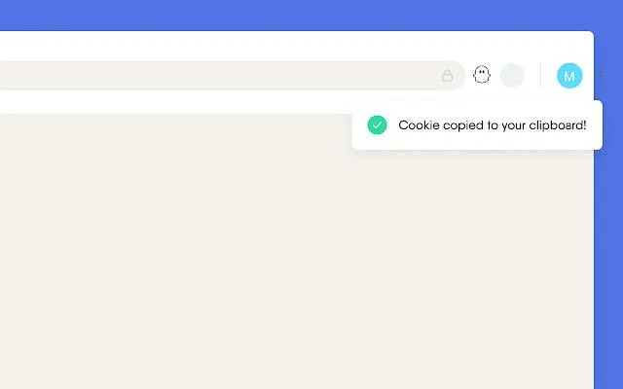
Task: Click the ghost face in the extension toolbar
Action: point(482,75)
